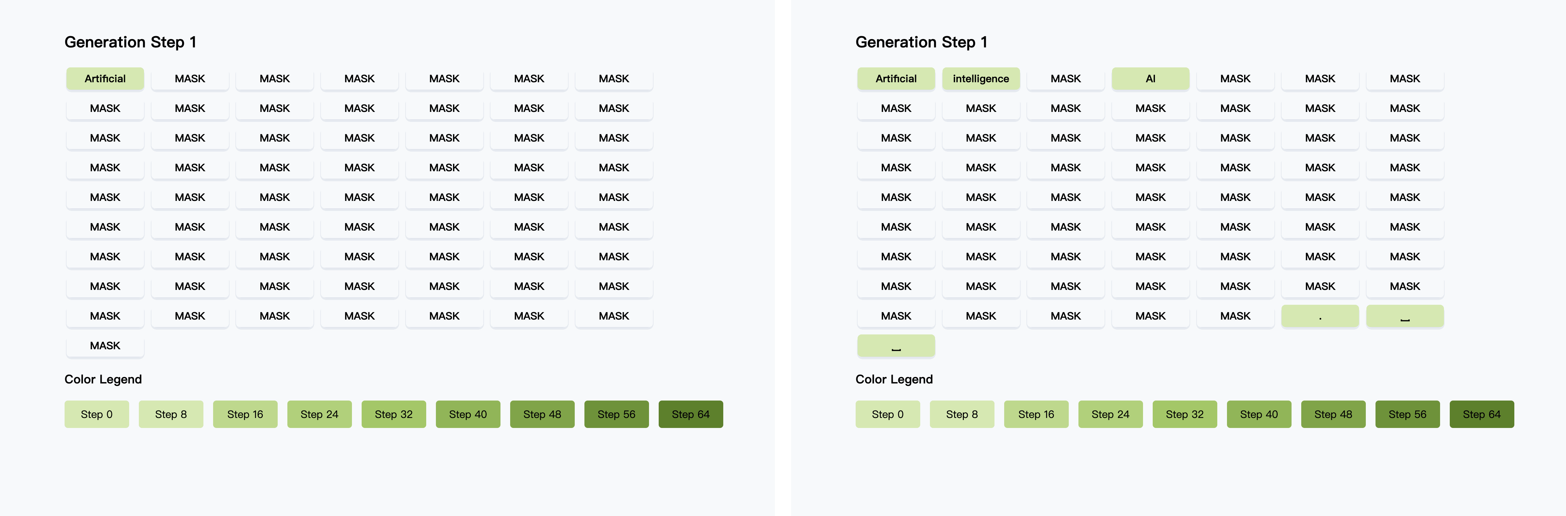Select the Step 8 swatch in the right legend
This screenshot has height=516, width=1566.
[x=962, y=414]
